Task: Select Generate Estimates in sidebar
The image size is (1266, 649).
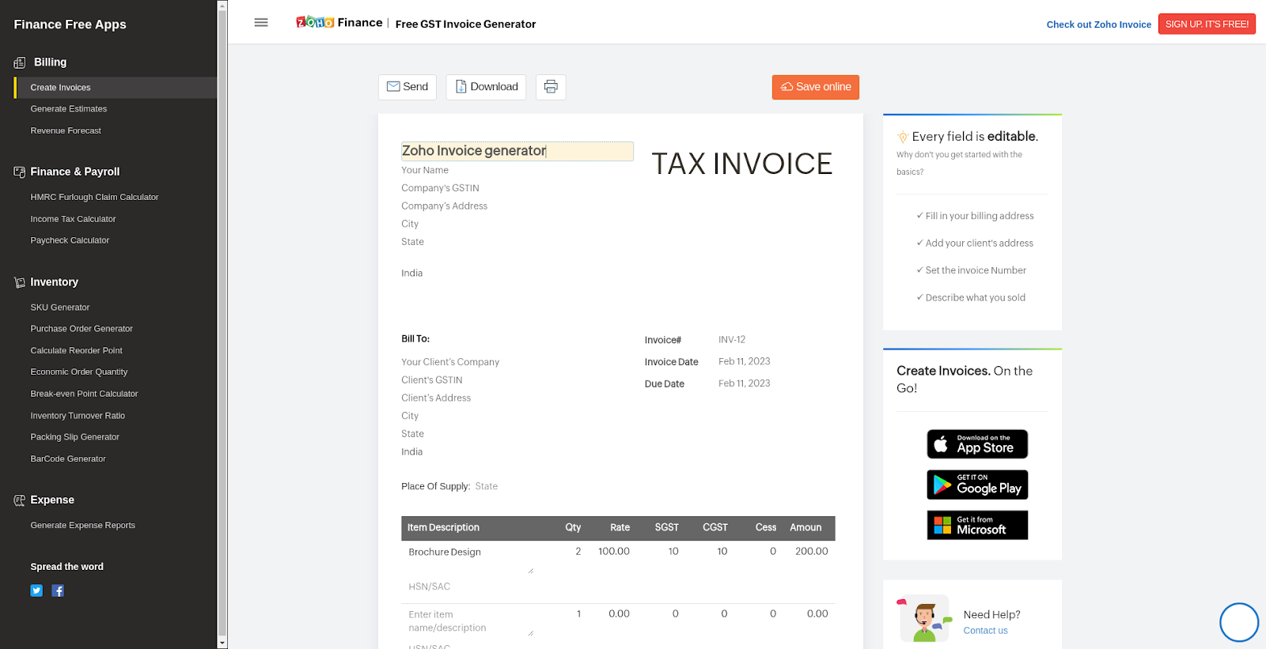Action: click(69, 109)
